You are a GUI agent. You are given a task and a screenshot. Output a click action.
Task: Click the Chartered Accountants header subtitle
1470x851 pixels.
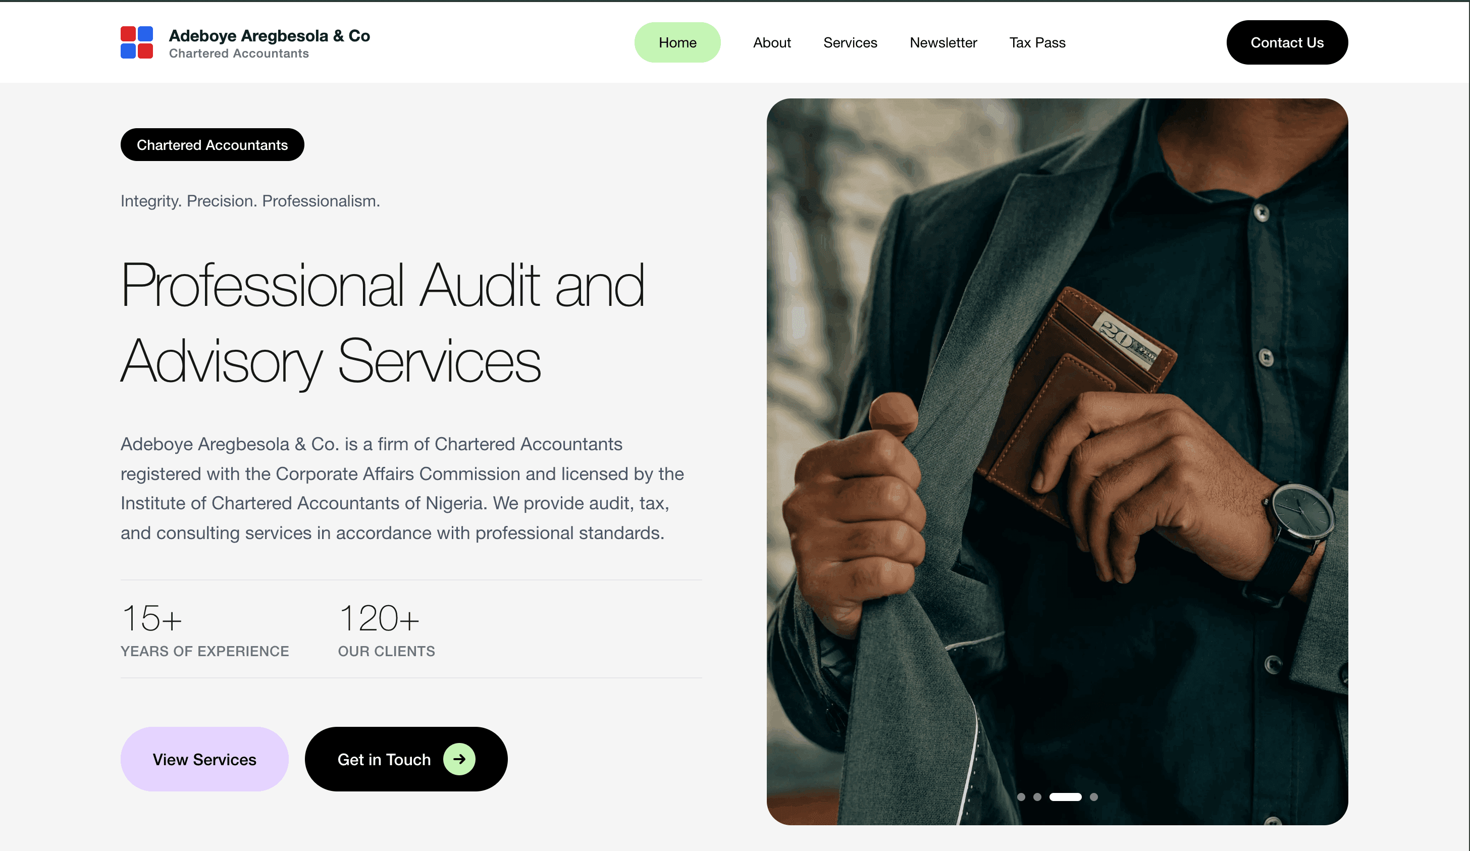239,54
